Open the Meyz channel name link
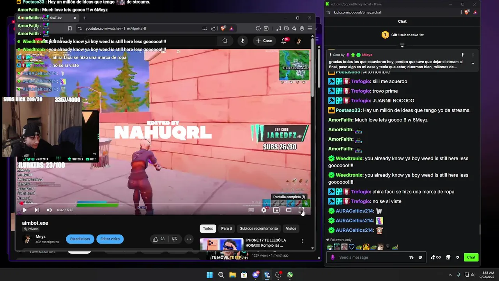Image resolution: width=499 pixels, height=281 pixels. click(41, 237)
